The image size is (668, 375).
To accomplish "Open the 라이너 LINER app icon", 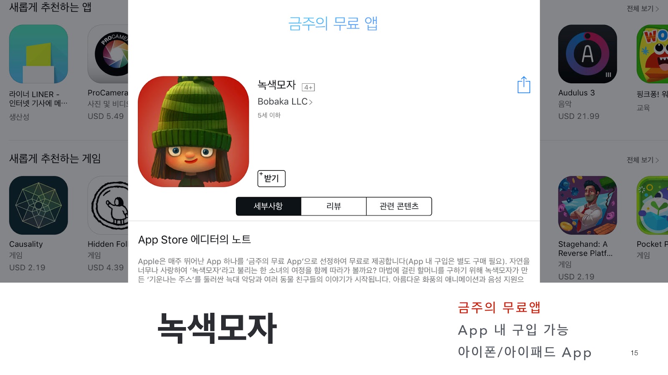I will point(38,54).
